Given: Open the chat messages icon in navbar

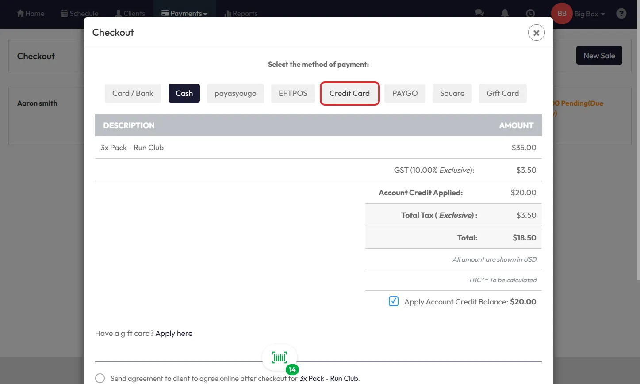Looking at the screenshot, I should click(x=479, y=13).
